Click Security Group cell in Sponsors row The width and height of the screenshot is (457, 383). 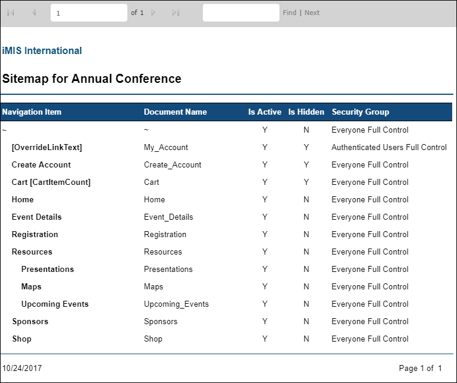(x=370, y=322)
